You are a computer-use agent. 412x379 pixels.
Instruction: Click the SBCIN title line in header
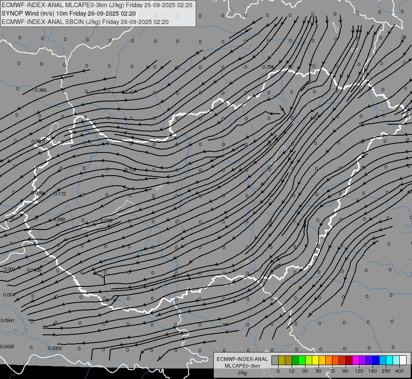click(x=85, y=22)
